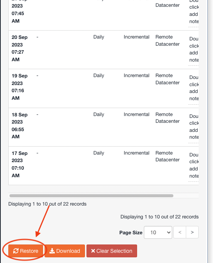Click the Restore button

pyautogui.click(x=26, y=251)
